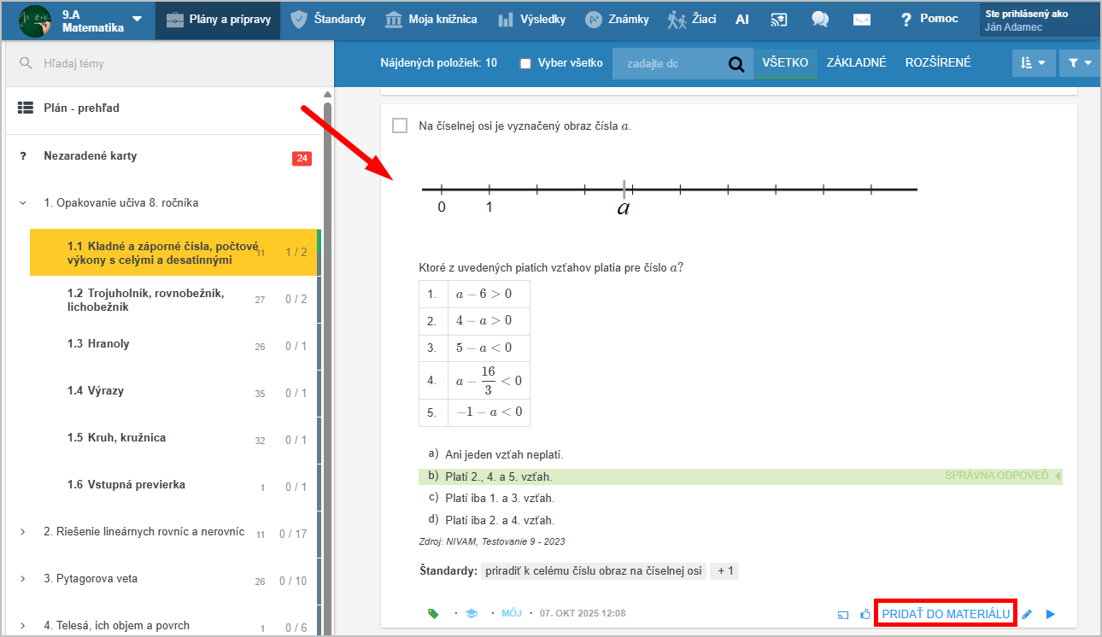The width and height of the screenshot is (1102, 637).
Task: Click the cast-to-screen icon on the card footer
Action: pyautogui.click(x=843, y=614)
